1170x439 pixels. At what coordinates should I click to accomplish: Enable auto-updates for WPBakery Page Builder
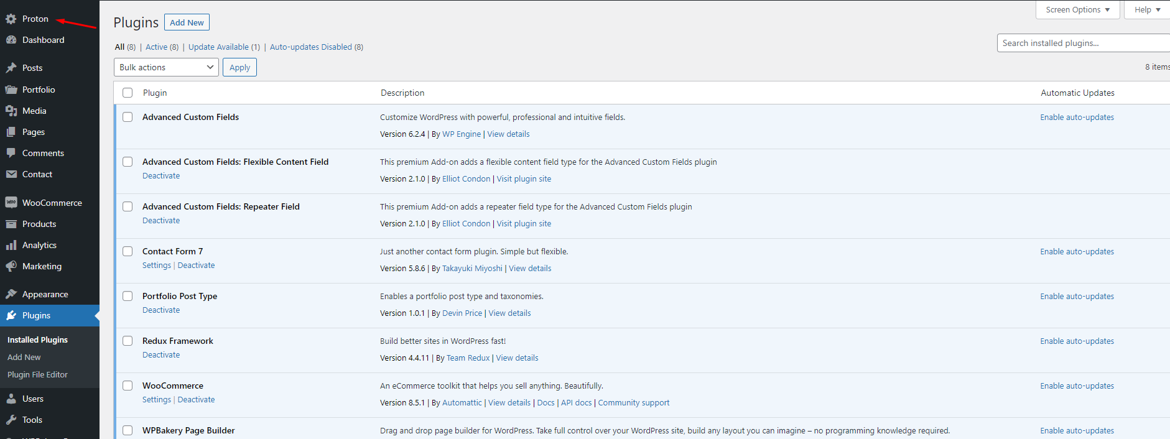point(1077,431)
